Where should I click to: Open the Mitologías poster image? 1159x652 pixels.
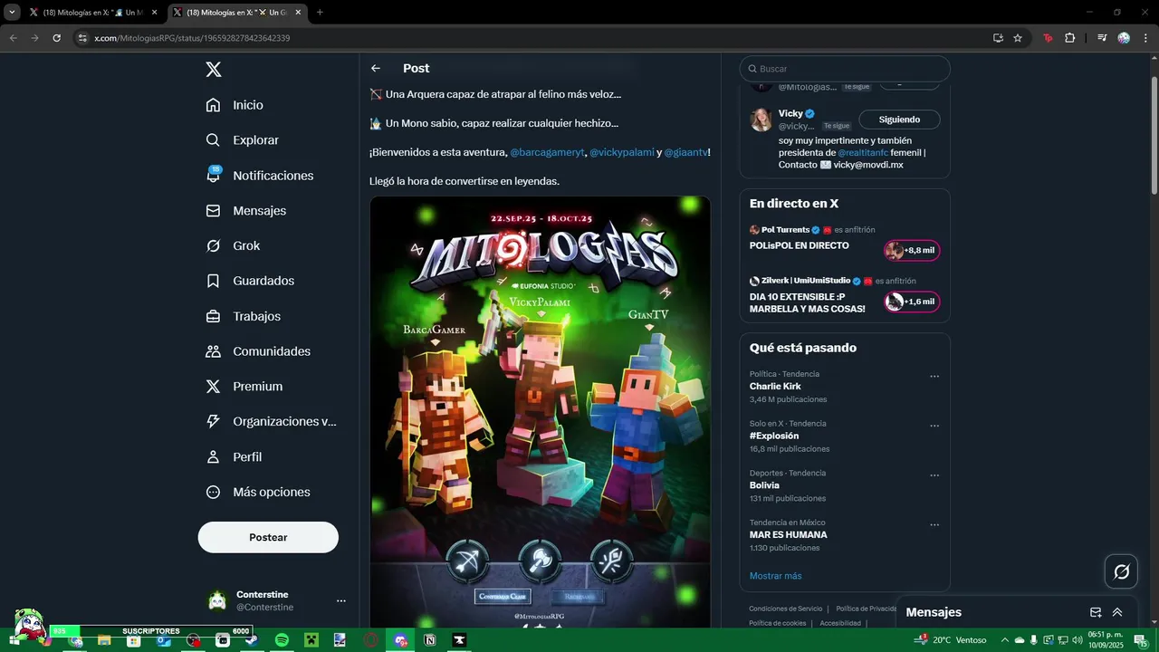(x=540, y=412)
